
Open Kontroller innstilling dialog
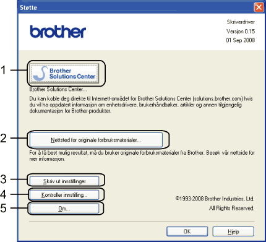[x=64, y=195]
